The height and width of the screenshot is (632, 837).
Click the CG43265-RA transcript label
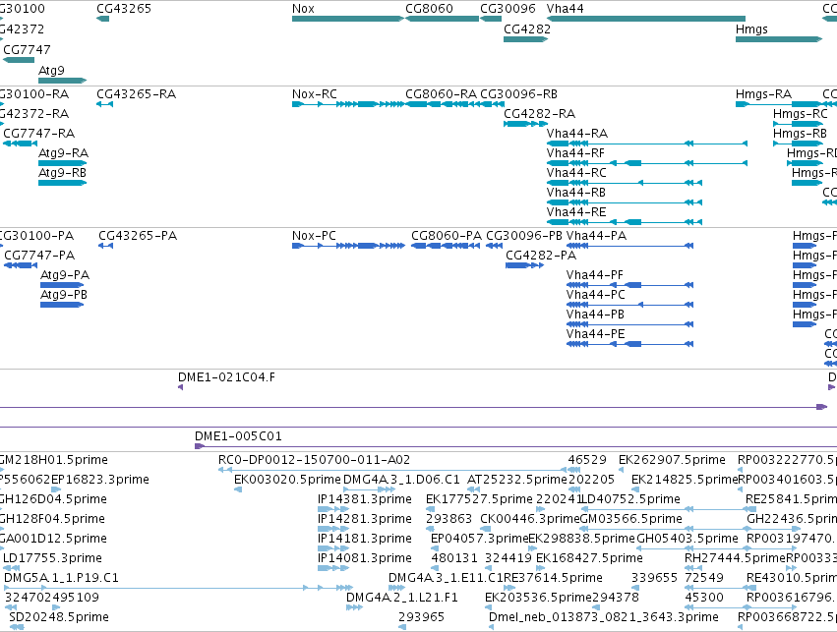[137, 94]
